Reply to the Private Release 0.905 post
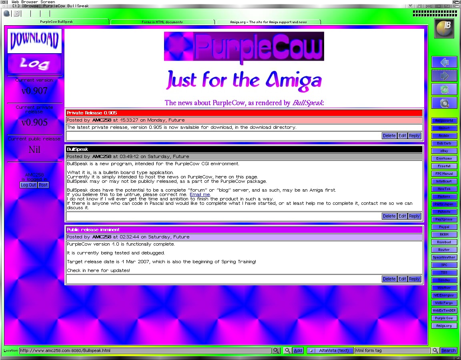The width and height of the screenshot is (461, 360). (414, 136)
